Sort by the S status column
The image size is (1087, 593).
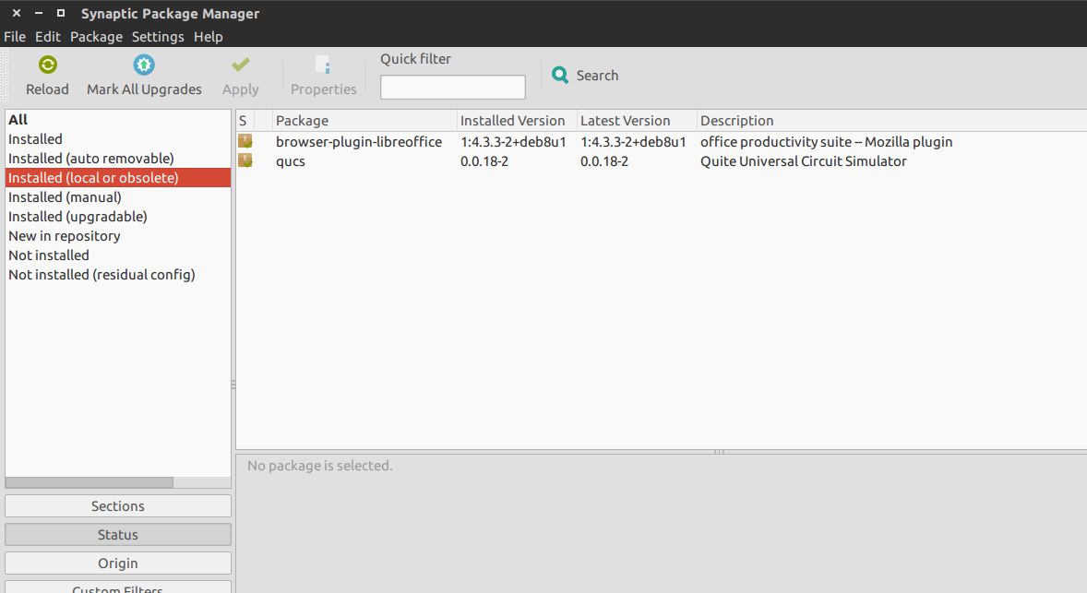[245, 121]
